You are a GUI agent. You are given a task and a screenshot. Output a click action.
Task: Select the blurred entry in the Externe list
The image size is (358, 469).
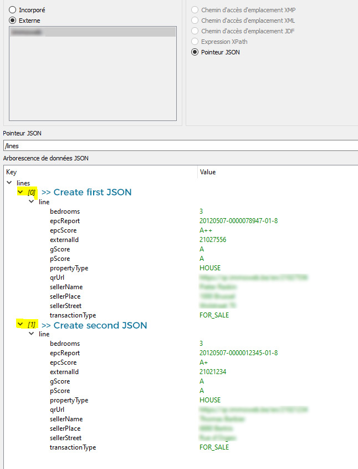click(x=93, y=33)
